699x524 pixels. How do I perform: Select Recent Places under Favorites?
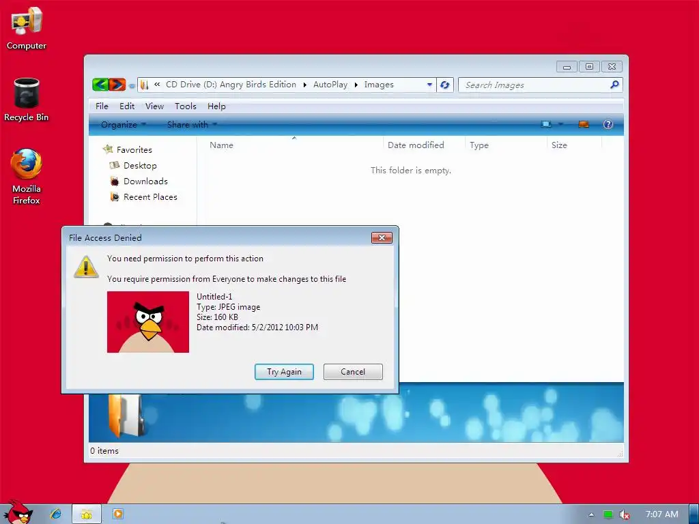(x=143, y=196)
